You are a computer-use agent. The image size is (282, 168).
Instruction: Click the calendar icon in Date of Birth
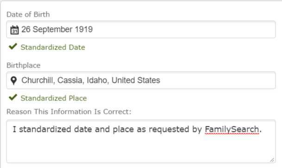point(14,30)
